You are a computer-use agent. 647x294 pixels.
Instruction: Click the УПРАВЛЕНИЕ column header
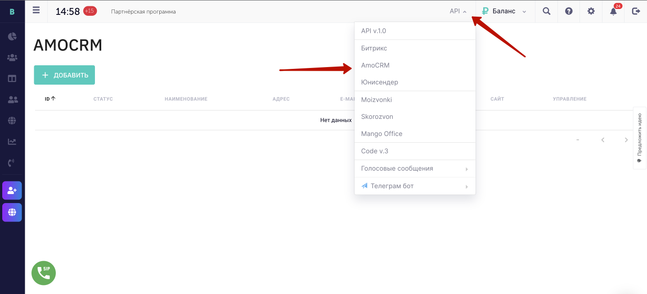coord(570,99)
